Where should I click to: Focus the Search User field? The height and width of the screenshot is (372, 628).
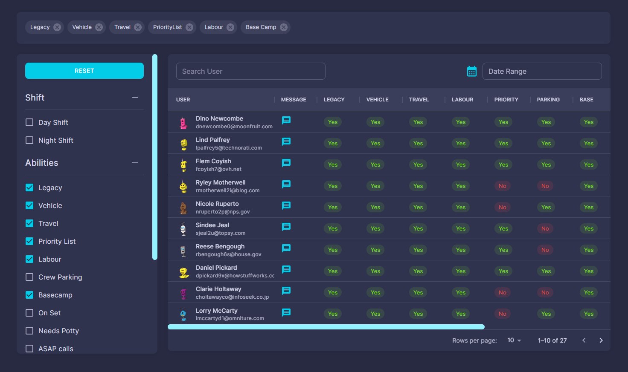click(251, 71)
